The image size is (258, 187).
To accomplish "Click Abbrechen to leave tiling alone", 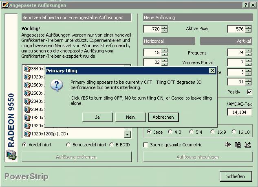I will (163, 117).
